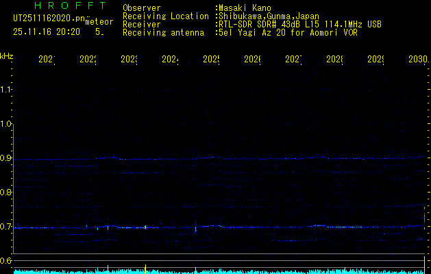Image resolution: width=431 pixels, height=274 pixels.
Task: Click the RTL-SDR receiver description line
Action: point(299,24)
